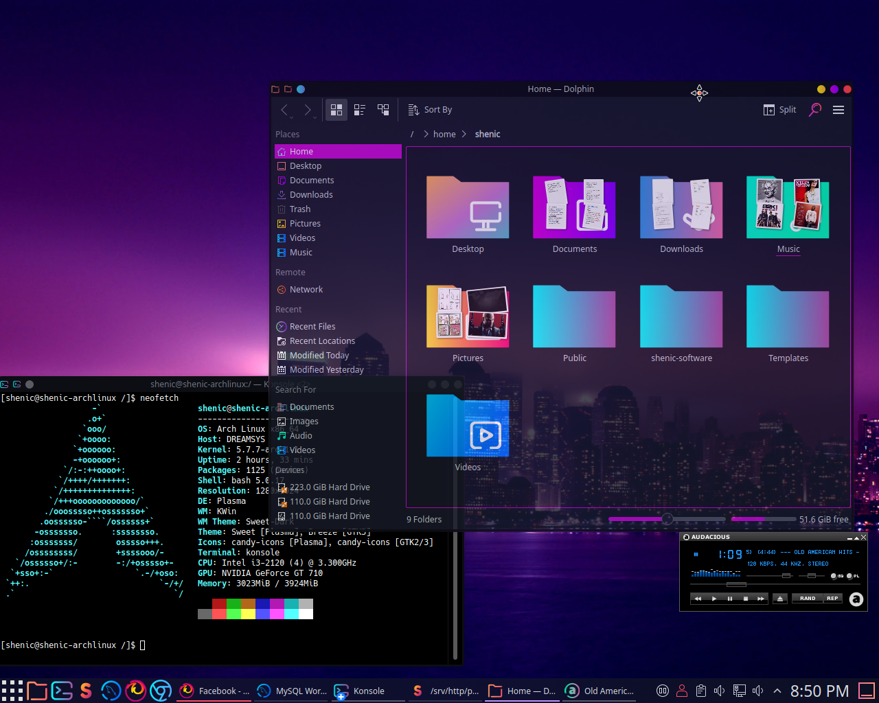The height and width of the screenshot is (703, 879).
Task: Switch to '/srv/http/p...' taskbar window
Action: click(446, 691)
